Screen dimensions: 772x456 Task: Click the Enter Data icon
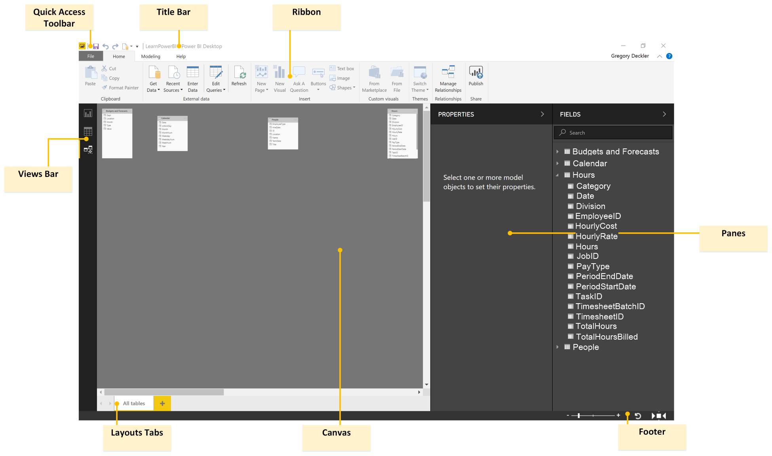click(x=193, y=72)
